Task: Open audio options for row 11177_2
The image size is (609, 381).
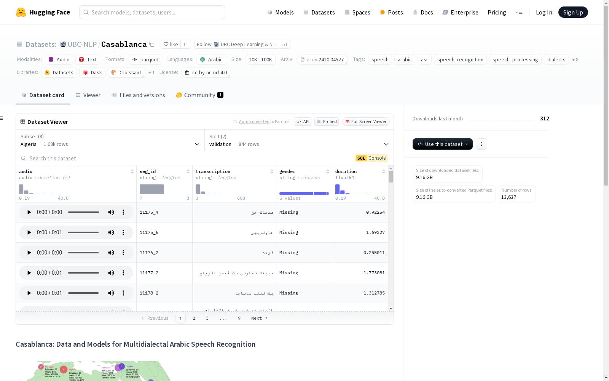Action: (x=123, y=273)
